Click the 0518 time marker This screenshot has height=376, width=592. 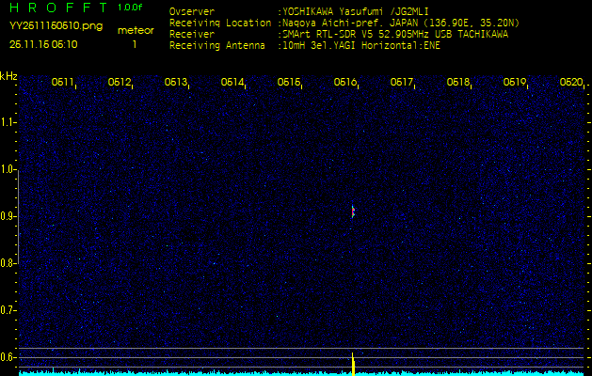click(x=458, y=83)
